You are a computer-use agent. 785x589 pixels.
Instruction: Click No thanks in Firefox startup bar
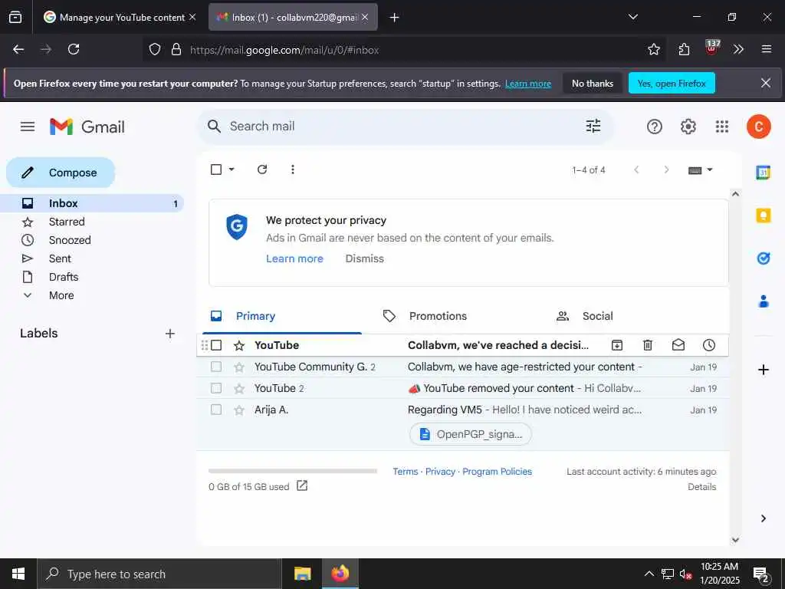[x=593, y=83]
